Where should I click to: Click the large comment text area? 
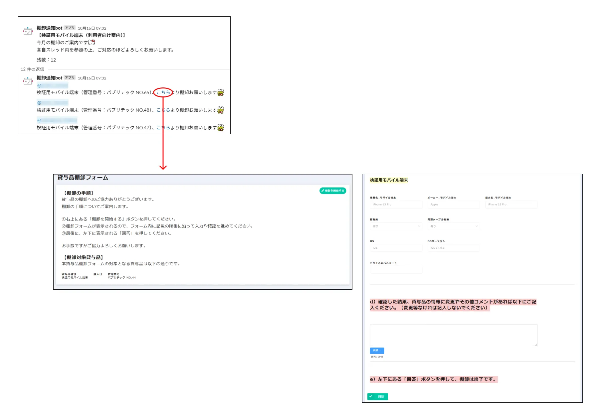[453, 335]
